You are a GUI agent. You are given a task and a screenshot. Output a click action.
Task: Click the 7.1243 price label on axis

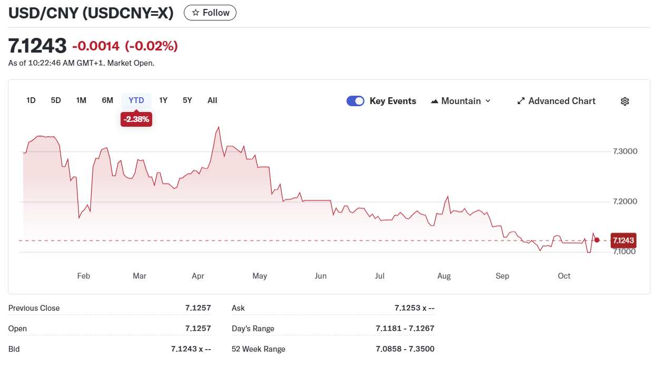623,241
